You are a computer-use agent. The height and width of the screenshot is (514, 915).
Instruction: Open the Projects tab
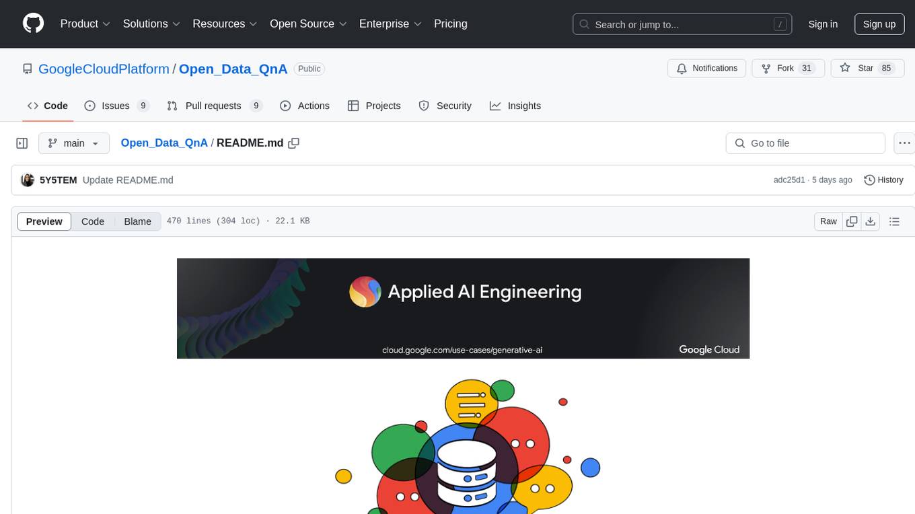(x=373, y=106)
